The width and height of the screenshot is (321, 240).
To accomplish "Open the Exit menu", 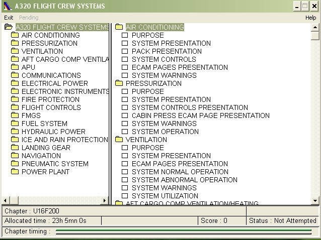I will click(9, 18).
